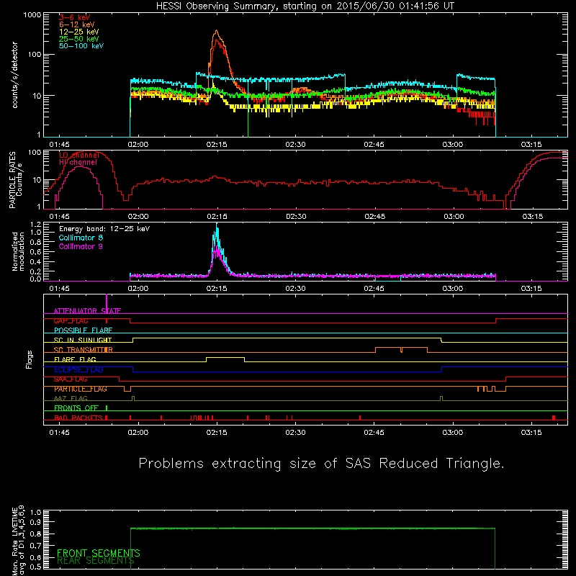Click the orange flare peak in counts plot
This screenshot has height=576, width=576.
point(217,31)
